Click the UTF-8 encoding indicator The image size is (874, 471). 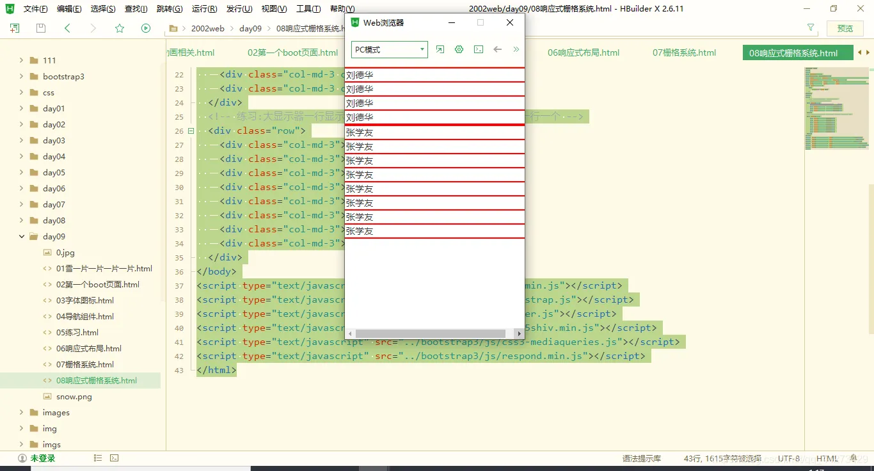[788, 458]
